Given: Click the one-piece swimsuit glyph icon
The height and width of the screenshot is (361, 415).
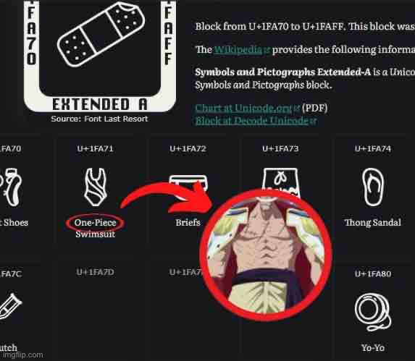Looking at the screenshot, I should (96, 187).
